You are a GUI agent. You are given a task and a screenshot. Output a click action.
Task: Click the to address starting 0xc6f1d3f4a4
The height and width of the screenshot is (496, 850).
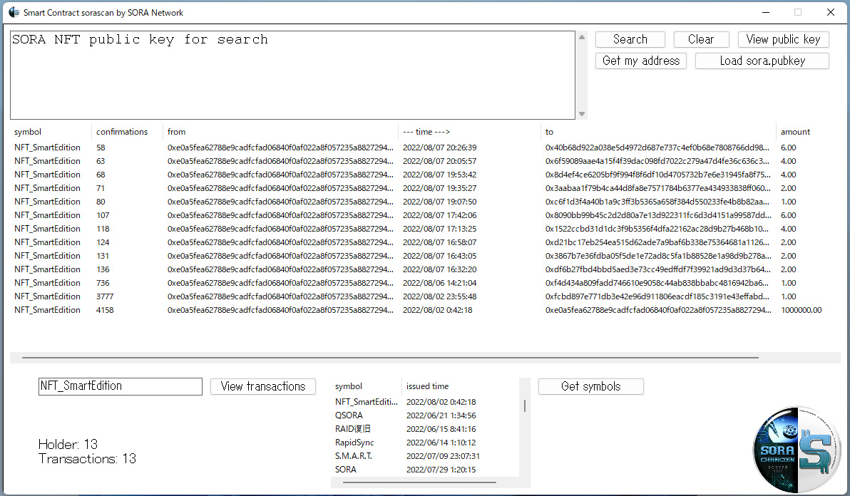pos(657,202)
